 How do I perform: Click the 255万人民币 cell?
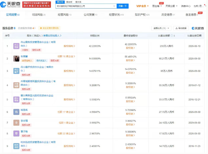tap(166, 46)
